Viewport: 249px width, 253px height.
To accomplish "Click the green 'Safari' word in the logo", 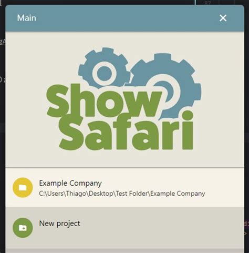I will click(126, 131).
